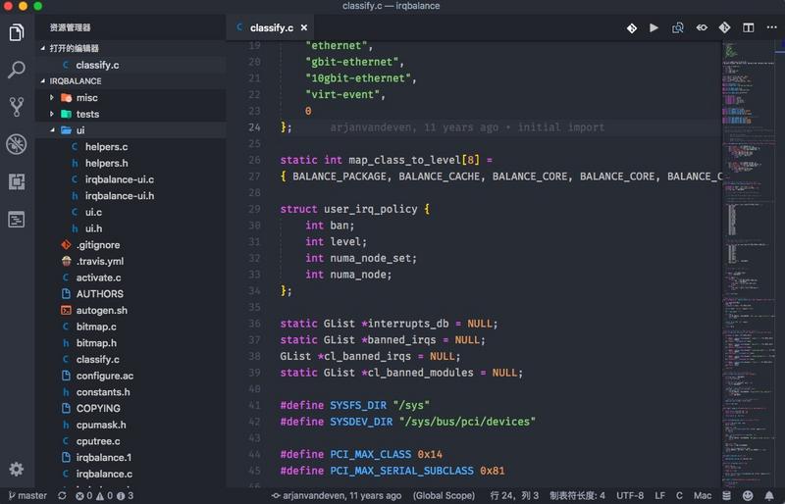
Task: Open problems panel via errors and warnings count
Action: coord(105,495)
